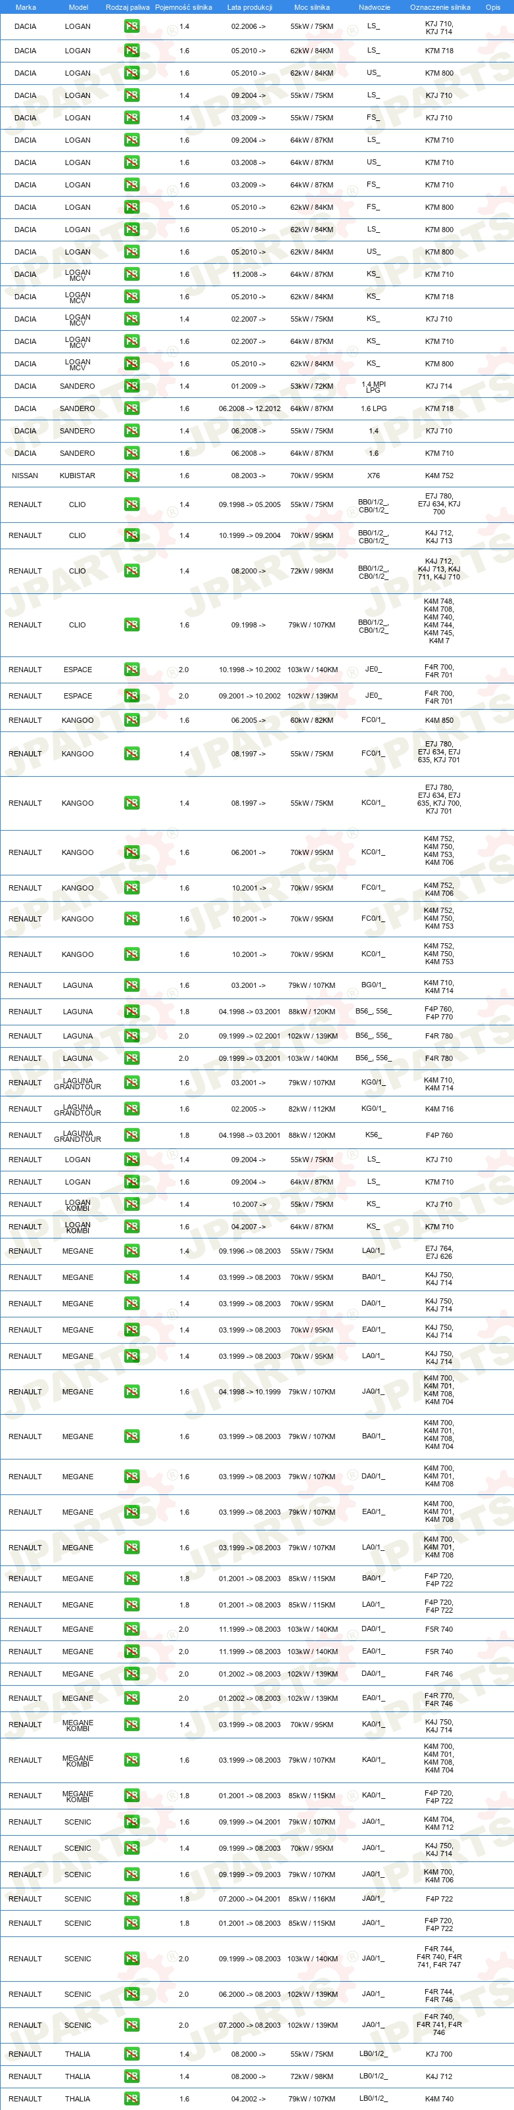Screen dimensions: 514x2110
Task: Click the 09.1999 -> 09.2003 production years cell
Action: coord(250,1874)
